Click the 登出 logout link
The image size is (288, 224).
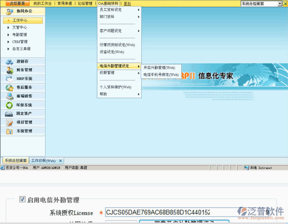tap(127, 4)
